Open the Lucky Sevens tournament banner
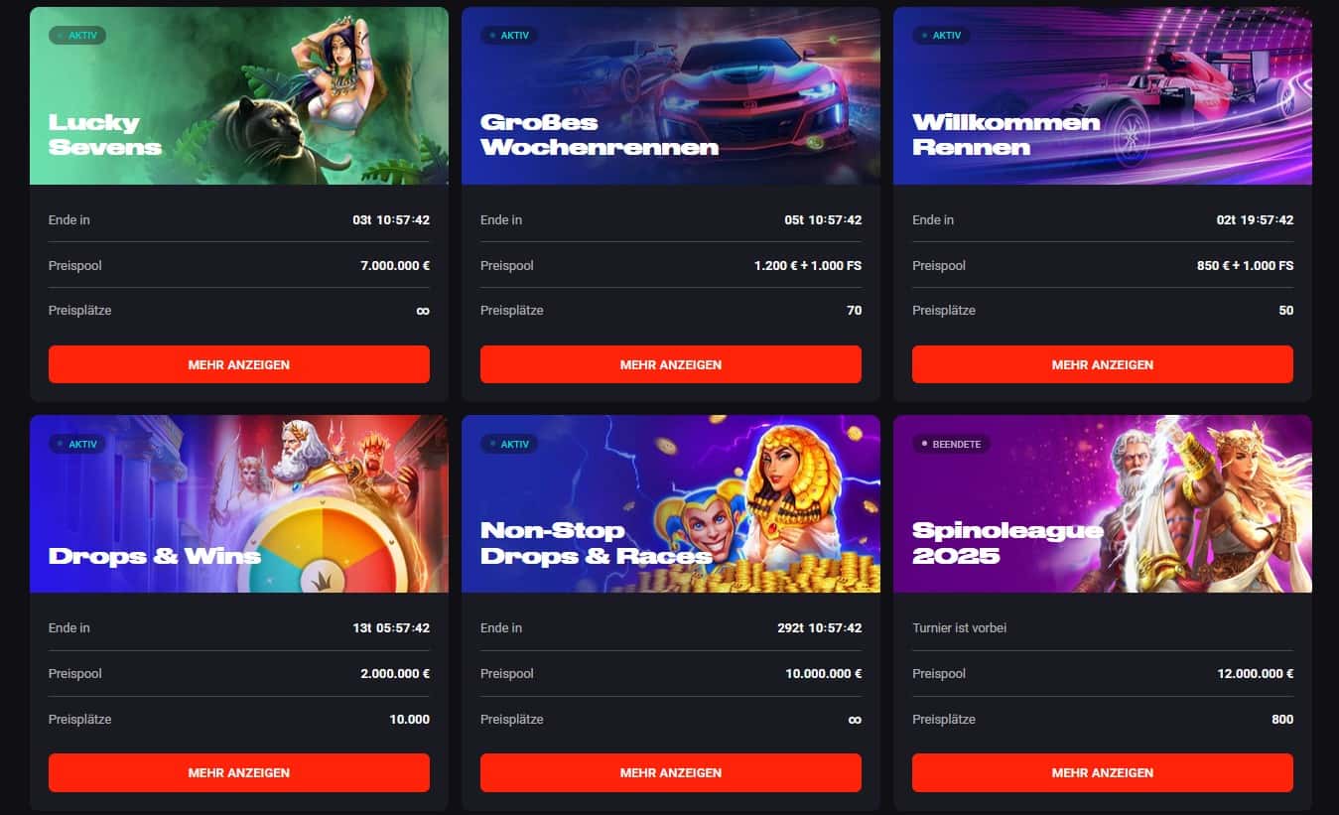Viewport: 1339px width, 815px height. (239, 96)
